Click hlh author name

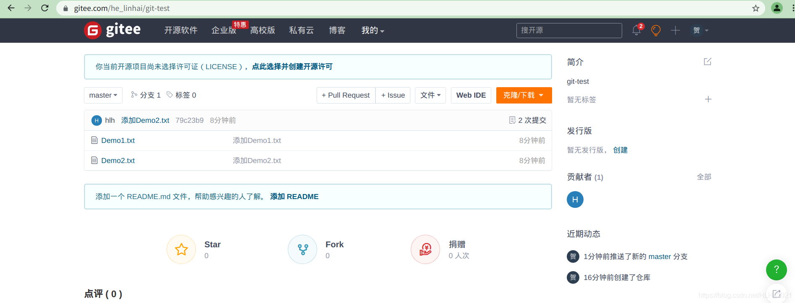110,120
